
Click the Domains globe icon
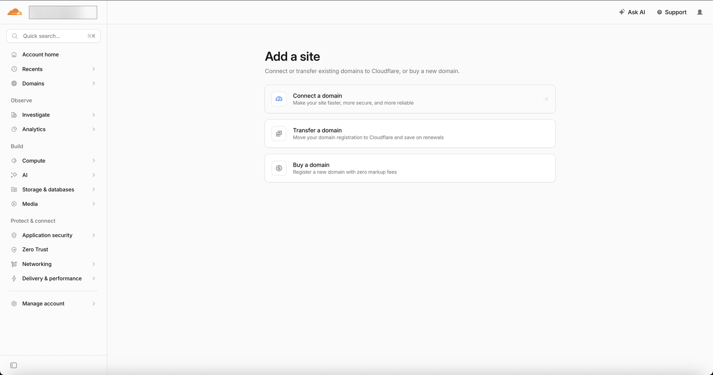[x=14, y=84]
